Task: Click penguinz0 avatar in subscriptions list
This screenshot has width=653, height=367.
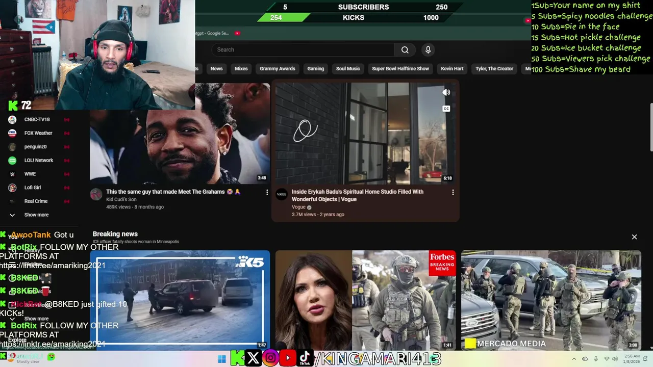Action: [x=12, y=147]
